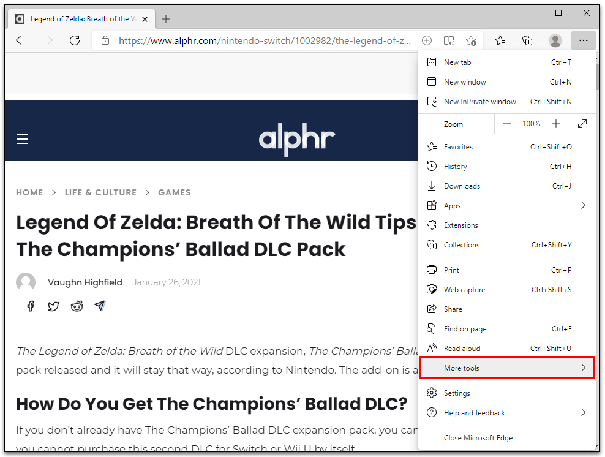The height and width of the screenshot is (457, 605).
Task: Open the user profile avatar icon
Action: 555,40
